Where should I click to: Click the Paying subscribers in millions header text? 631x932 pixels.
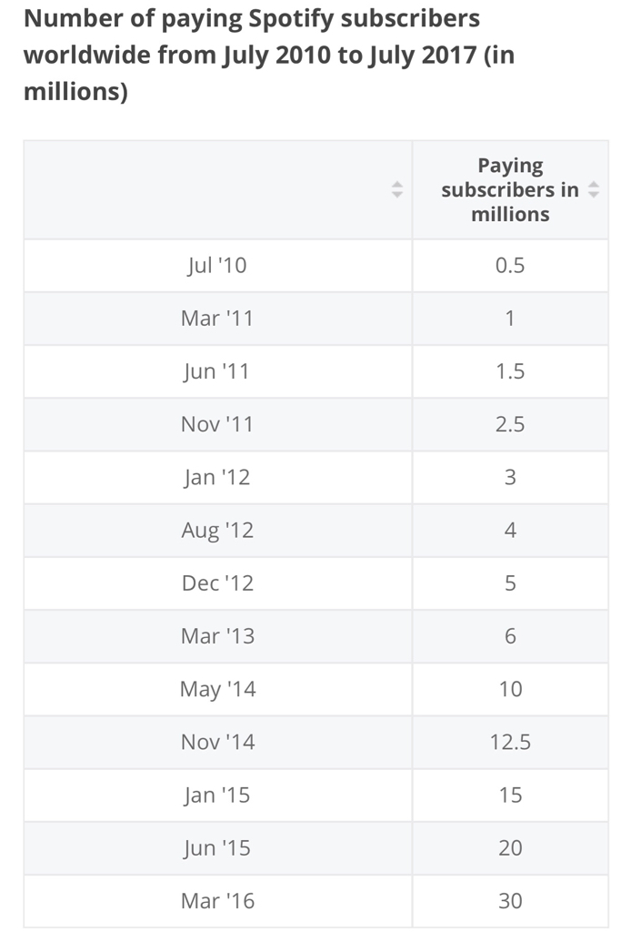coord(510,190)
